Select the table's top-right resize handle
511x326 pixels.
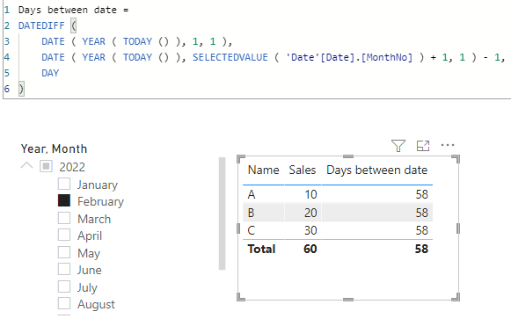pos(456,158)
